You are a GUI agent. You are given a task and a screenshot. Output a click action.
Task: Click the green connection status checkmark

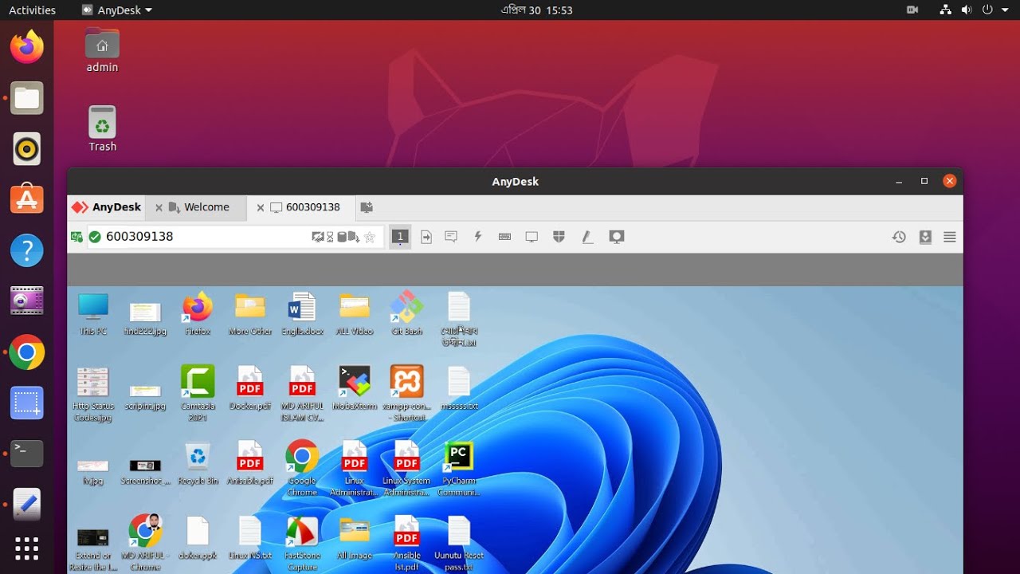point(95,237)
